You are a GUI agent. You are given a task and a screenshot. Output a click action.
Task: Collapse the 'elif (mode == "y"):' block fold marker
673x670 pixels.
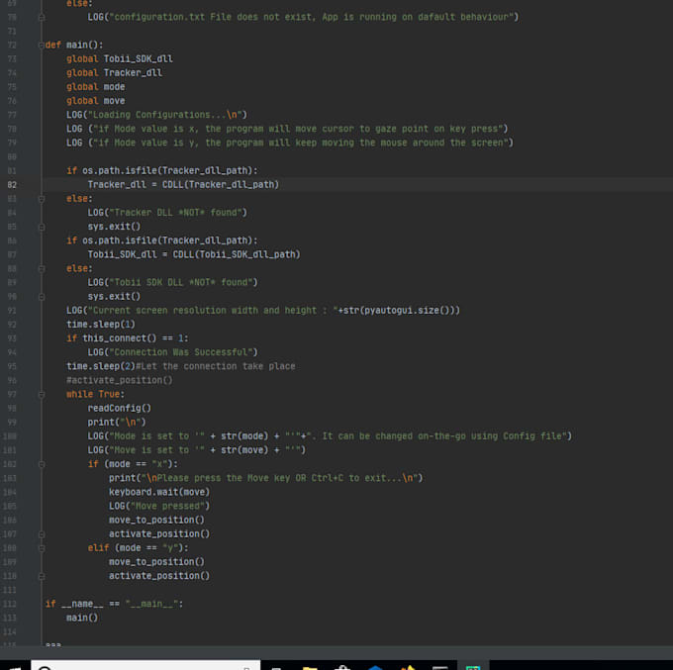(x=42, y=548)
